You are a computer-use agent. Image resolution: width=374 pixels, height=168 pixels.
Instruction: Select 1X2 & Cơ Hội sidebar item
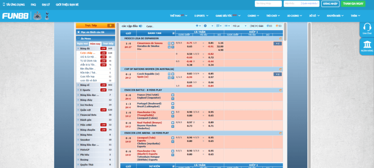click(95, 57)
